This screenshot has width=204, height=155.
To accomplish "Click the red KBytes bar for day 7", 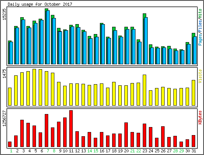I will [47, 131].
